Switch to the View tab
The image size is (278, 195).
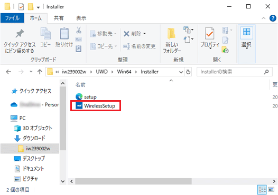coord(81,18)
